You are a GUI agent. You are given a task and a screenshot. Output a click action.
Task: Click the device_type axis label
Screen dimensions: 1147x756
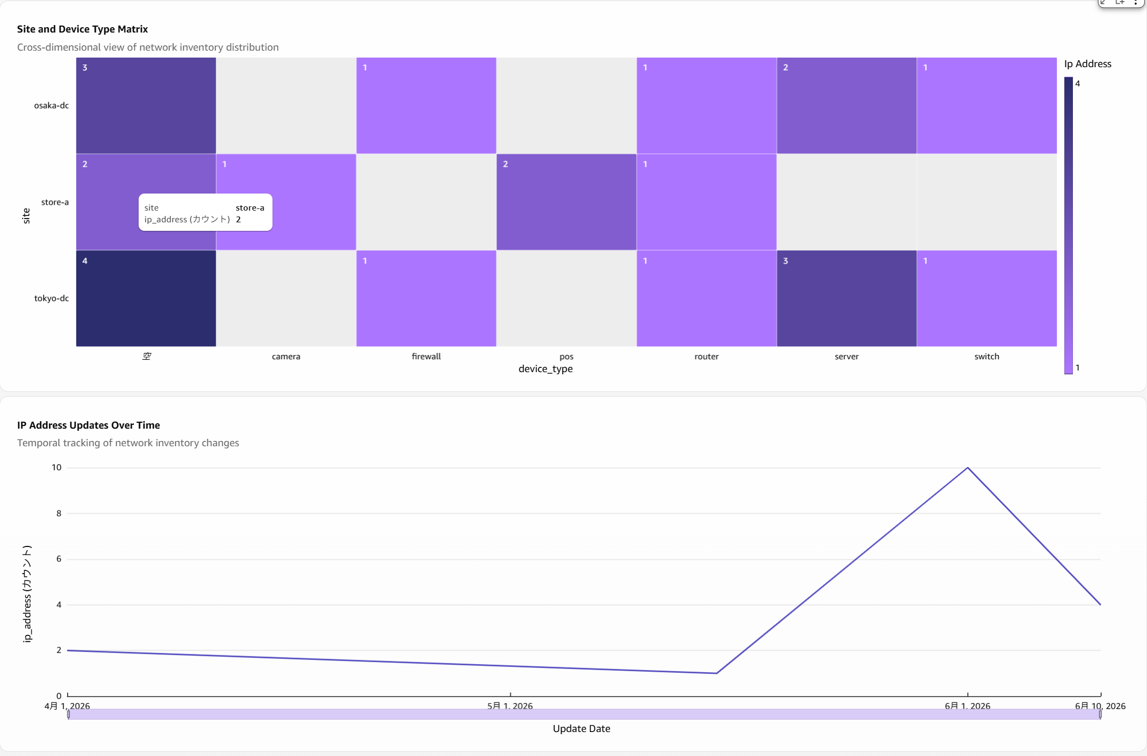(x=546, y=368)
